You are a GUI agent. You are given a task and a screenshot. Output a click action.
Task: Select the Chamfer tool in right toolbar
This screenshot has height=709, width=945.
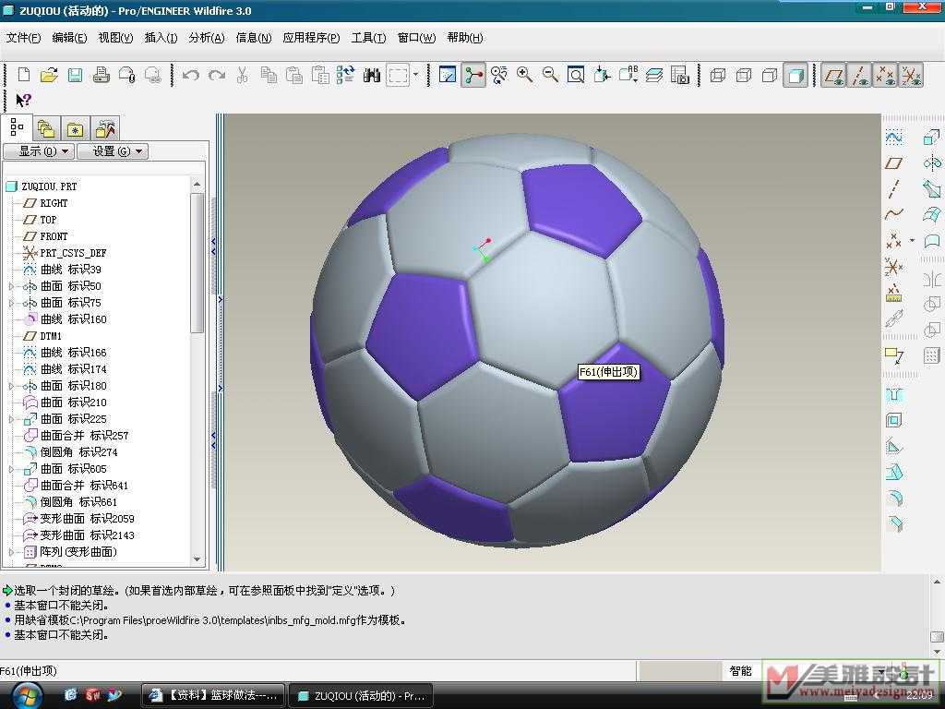pyautogui.click(x=894, y=524)
